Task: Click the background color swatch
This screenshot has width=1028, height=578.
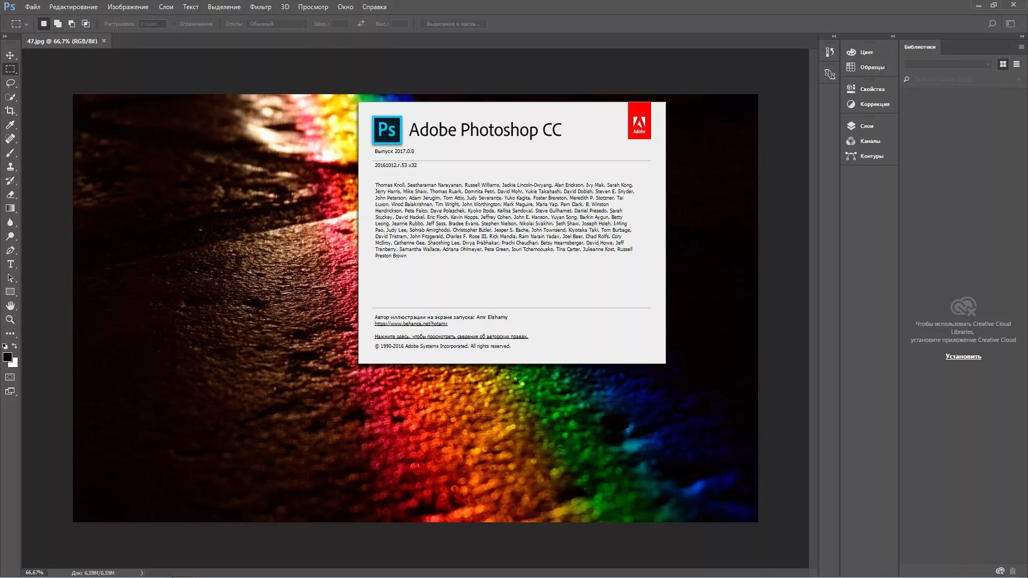Action: coord(15,364)
